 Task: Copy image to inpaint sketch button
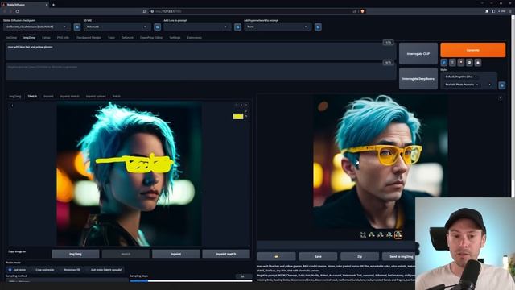click(x=226, y=254)
